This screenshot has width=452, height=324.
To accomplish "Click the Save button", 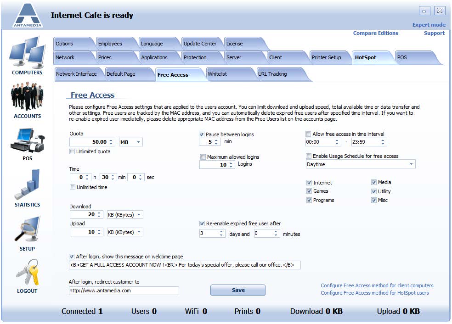I will tap(238, 290).
